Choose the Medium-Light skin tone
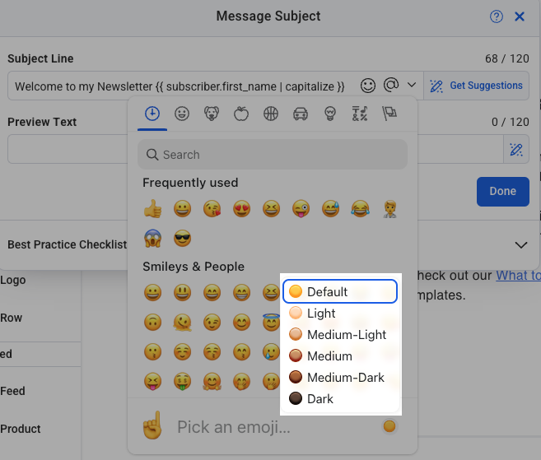541x460 pixels. pos(340,335)
